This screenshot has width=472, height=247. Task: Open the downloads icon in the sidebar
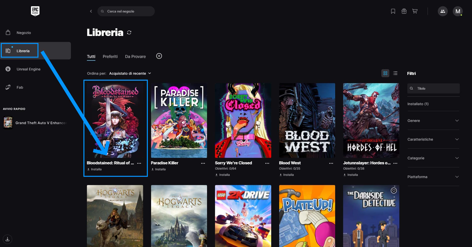pos(7,239)
